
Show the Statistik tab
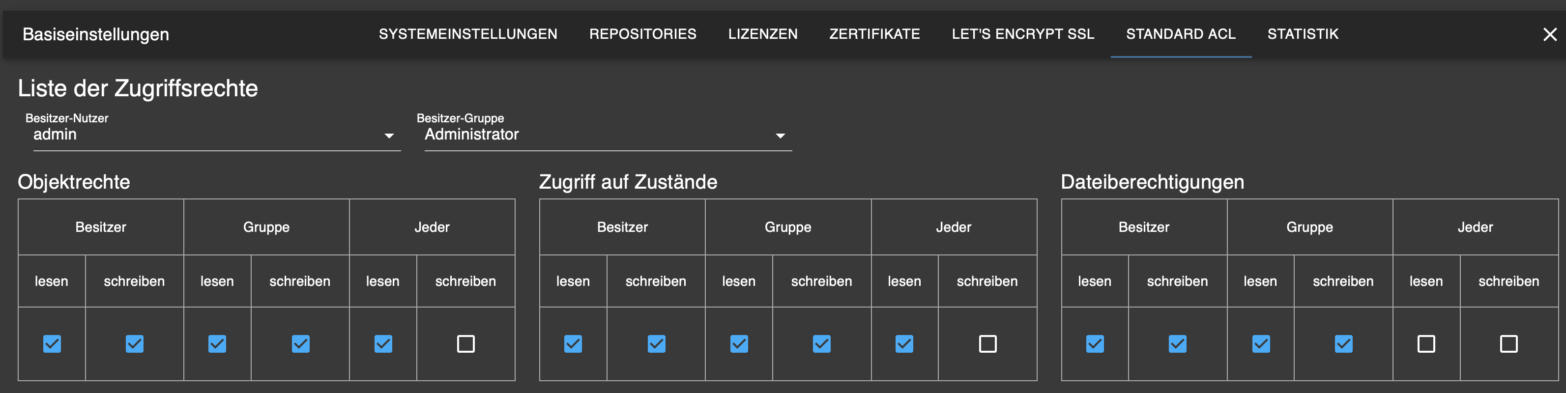click(x=1303, y=34)
